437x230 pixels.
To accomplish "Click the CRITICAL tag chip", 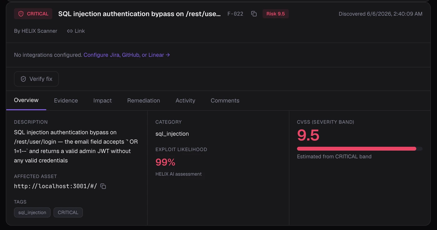I will click(x=68, y=213).
